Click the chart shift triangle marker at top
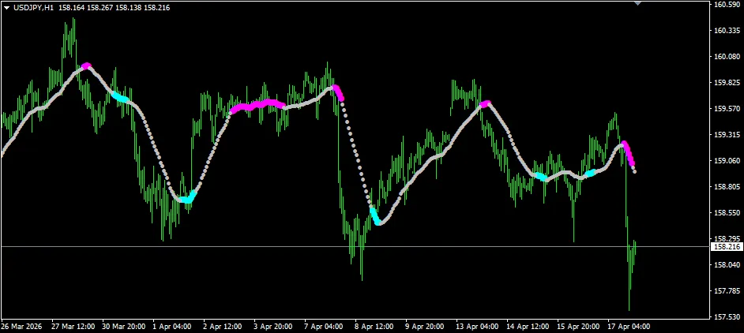This screenshot has height=333, width=744. pos(638,2)
